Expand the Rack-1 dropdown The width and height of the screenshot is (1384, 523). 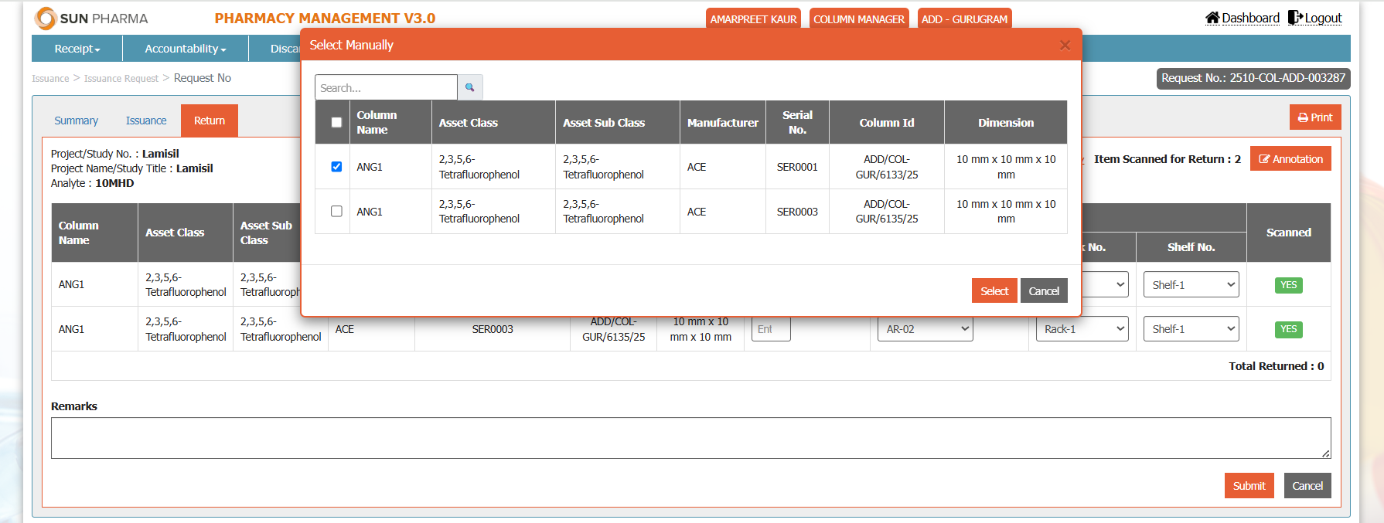click(x=1082, y=329)
